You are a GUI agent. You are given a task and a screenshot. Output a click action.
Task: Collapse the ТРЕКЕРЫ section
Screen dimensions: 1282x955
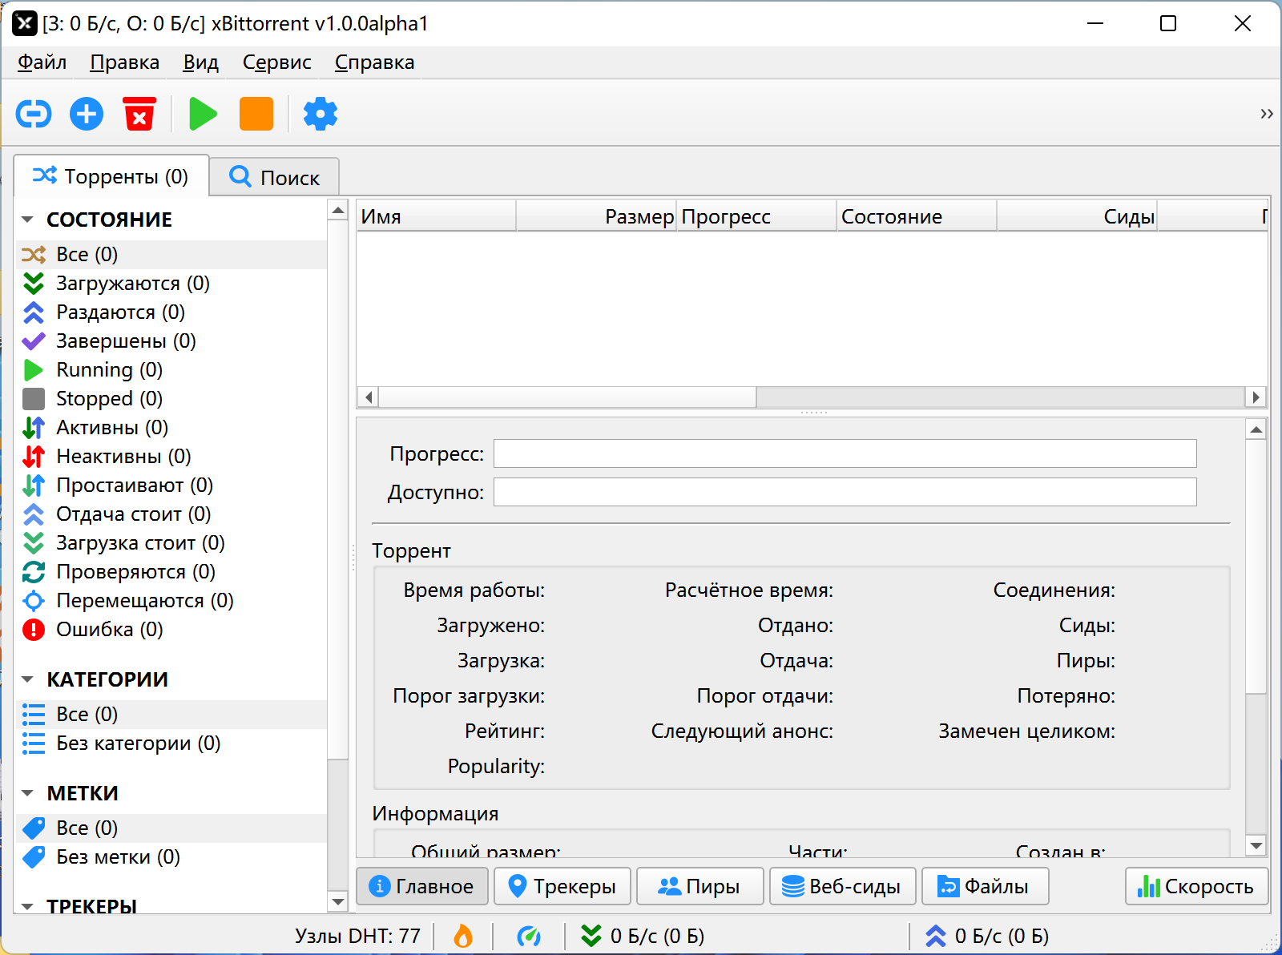coord(27,907)
